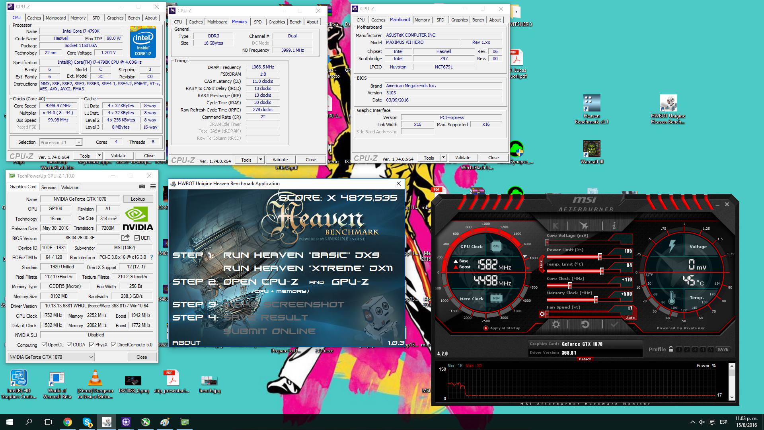The image size is (764, 430).
Task: Click the Afterburner jet plane icon
Action: (584, 226)
